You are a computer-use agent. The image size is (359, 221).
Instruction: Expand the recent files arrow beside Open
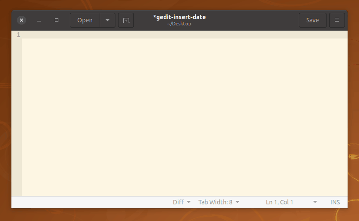pos(108,20)
